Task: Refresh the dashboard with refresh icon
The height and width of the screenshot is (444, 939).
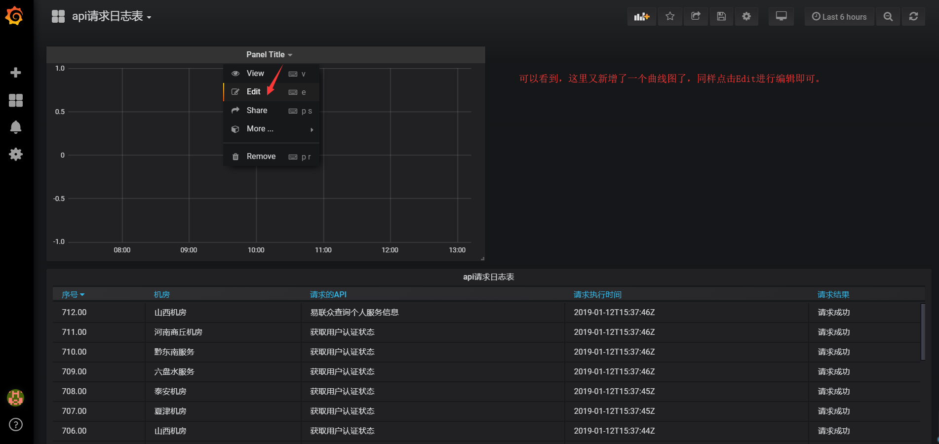Action: tap(914, 16)
